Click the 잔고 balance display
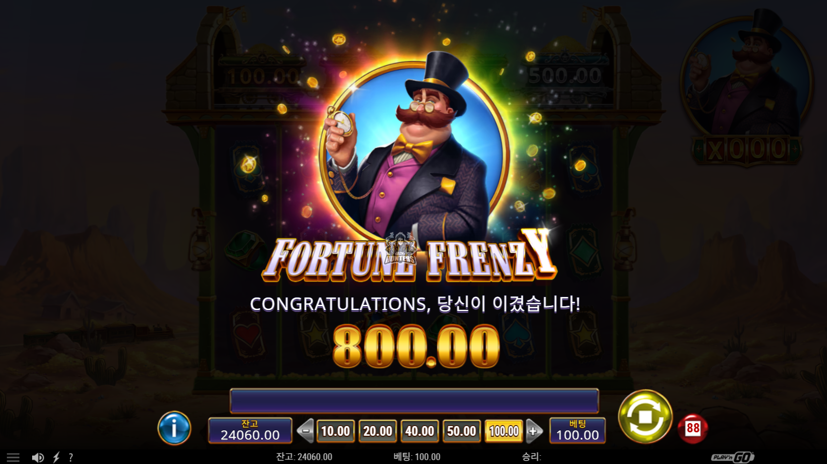This screenshot has height=464, width=827. tap(250, 430)
